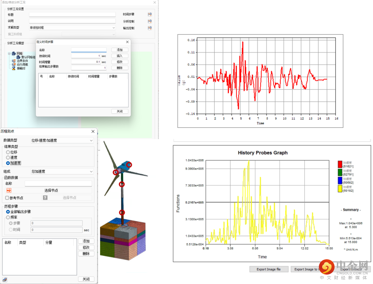
Task: Close the 历程测点 dialog with X
Action: 93,131
